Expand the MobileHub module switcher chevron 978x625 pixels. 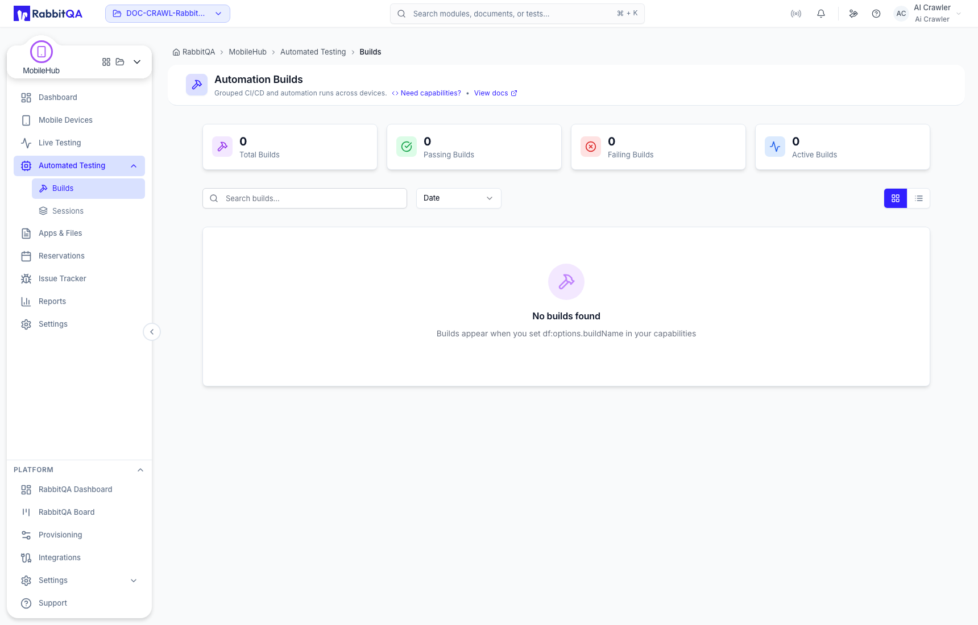click(x=137, y=62)
